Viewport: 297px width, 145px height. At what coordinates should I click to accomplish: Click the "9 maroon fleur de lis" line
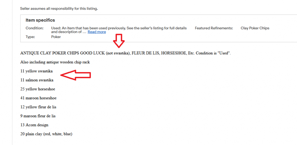coord(38,116)
